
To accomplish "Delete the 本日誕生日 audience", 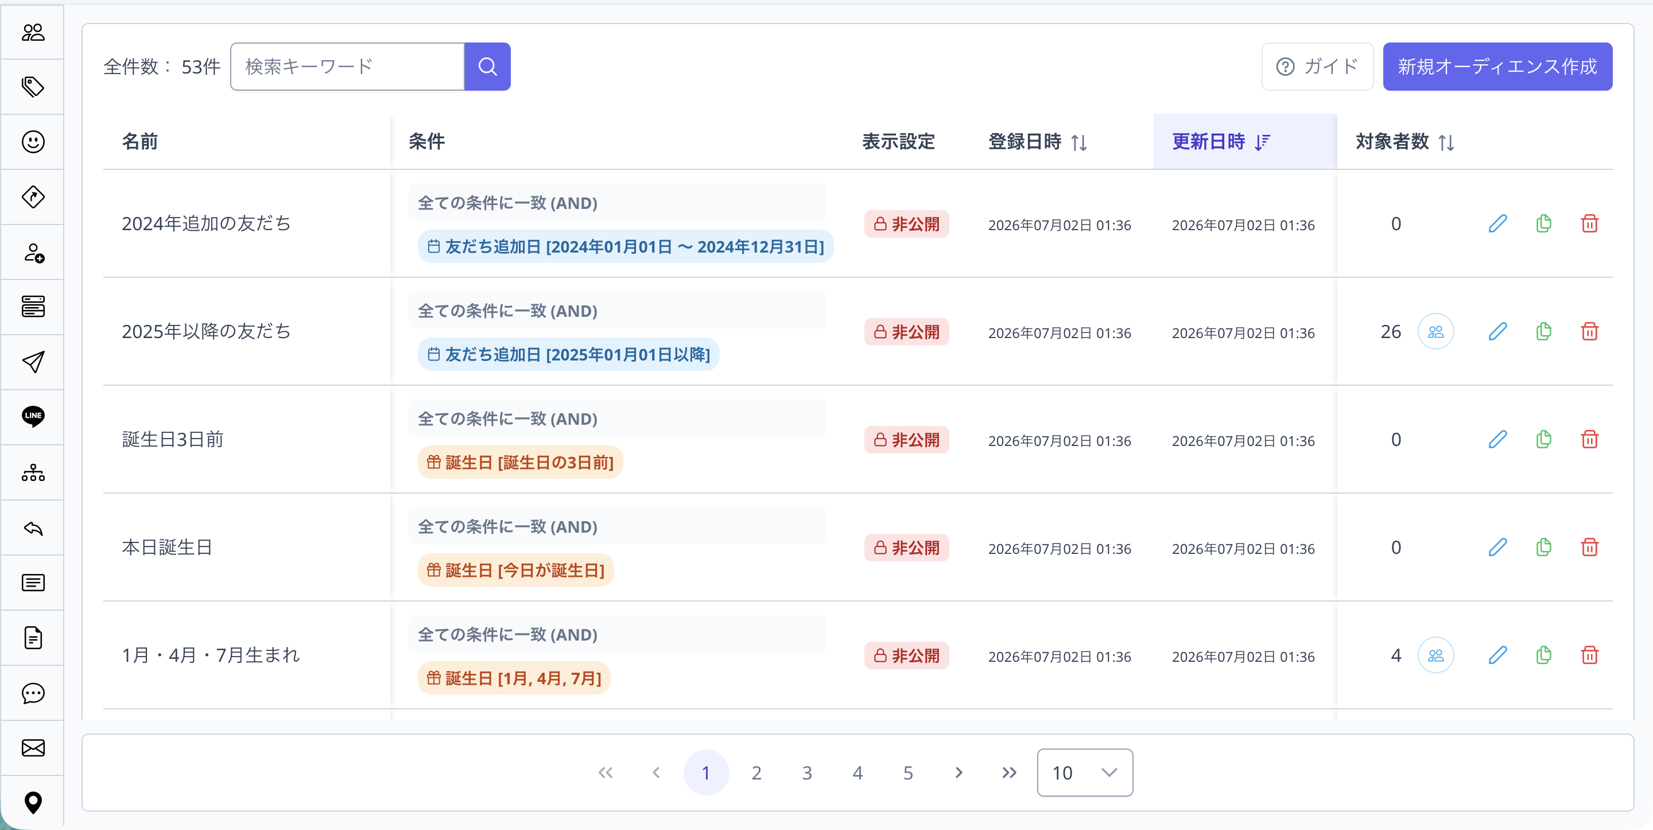I will (1589, 547).
